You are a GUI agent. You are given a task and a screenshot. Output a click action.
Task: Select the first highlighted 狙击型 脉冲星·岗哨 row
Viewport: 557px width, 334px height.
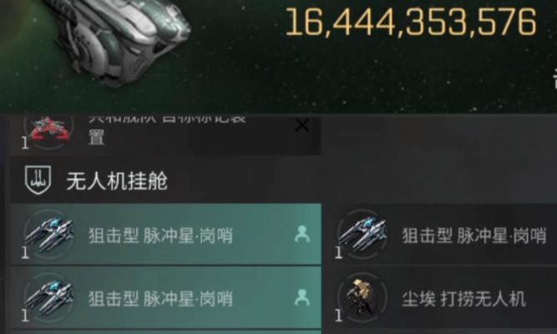(x=165, y=234)
